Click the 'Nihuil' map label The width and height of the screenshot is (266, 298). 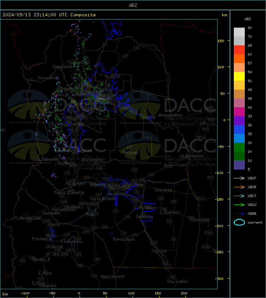[92, 214]
